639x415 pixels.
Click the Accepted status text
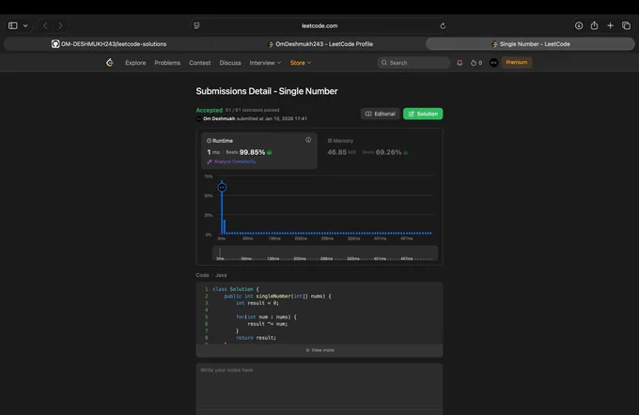tap(209, 110)
